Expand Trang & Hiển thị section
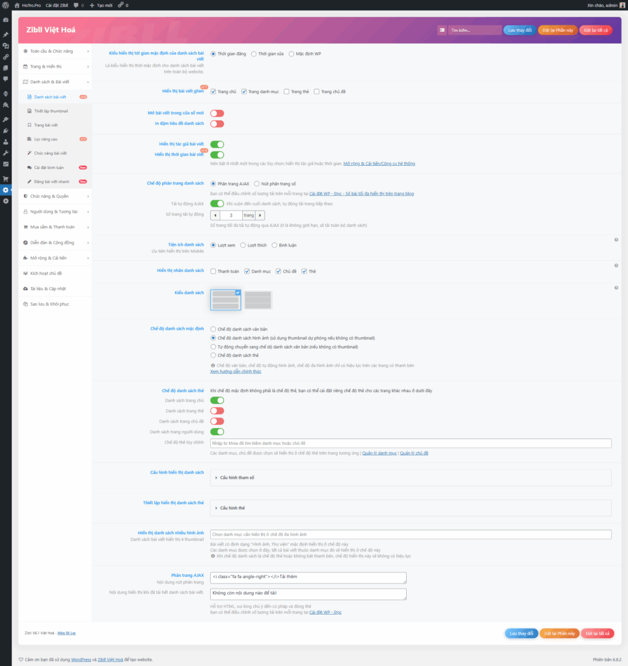Image resolution: width=628 pixels, height=666 pixels. point(55,66)
